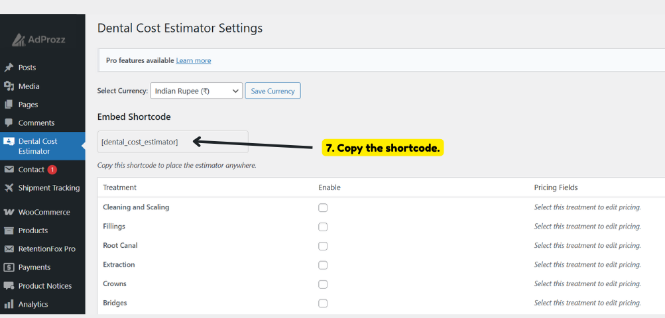Click the Contact envelope icon
665x318 pixels.
[x=9, y=170]
